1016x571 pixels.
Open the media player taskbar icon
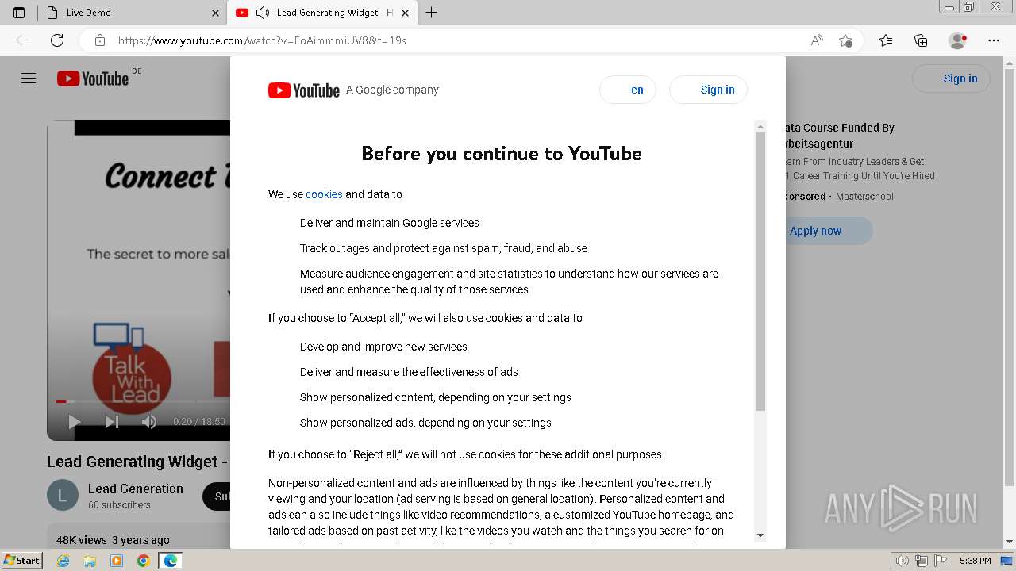tap(117, 561)
